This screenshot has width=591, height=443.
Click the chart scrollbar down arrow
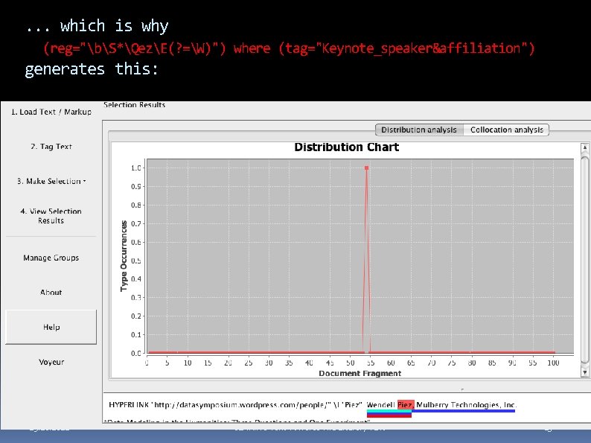(584, 372)
